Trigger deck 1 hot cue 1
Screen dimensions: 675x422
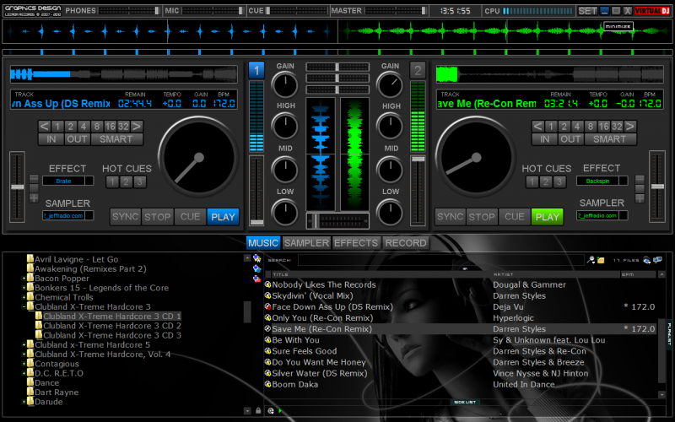click(113, 181)
